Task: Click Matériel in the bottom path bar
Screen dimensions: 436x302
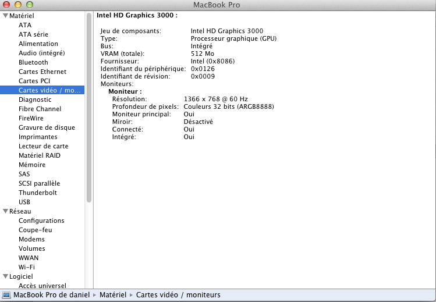Action: pyautogui.click(x=113, y=295)
